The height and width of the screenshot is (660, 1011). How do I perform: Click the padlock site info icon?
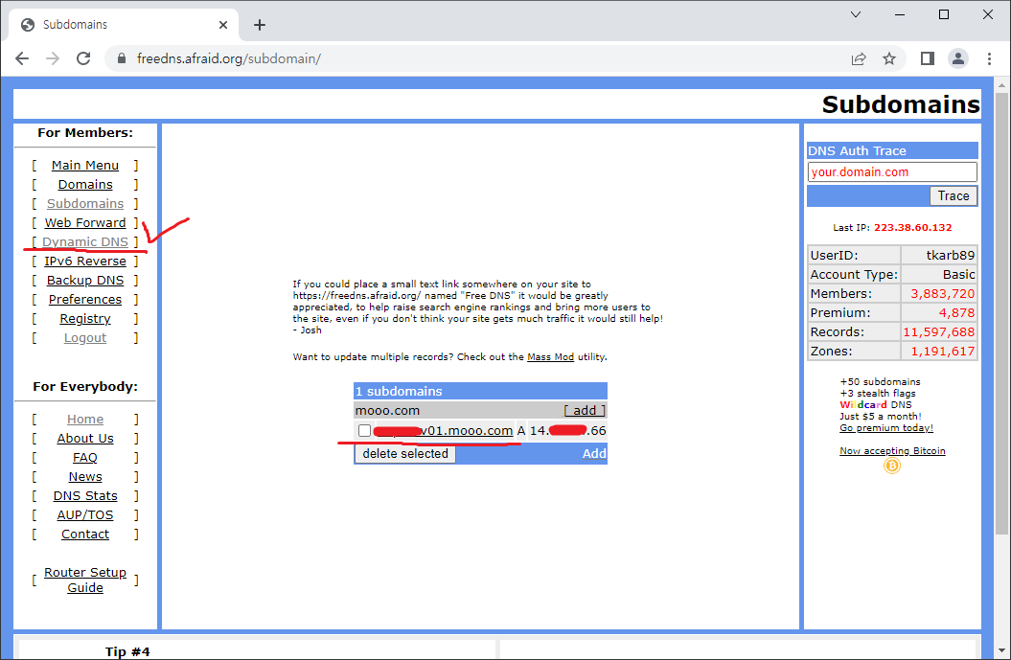(x=121, y=58)
